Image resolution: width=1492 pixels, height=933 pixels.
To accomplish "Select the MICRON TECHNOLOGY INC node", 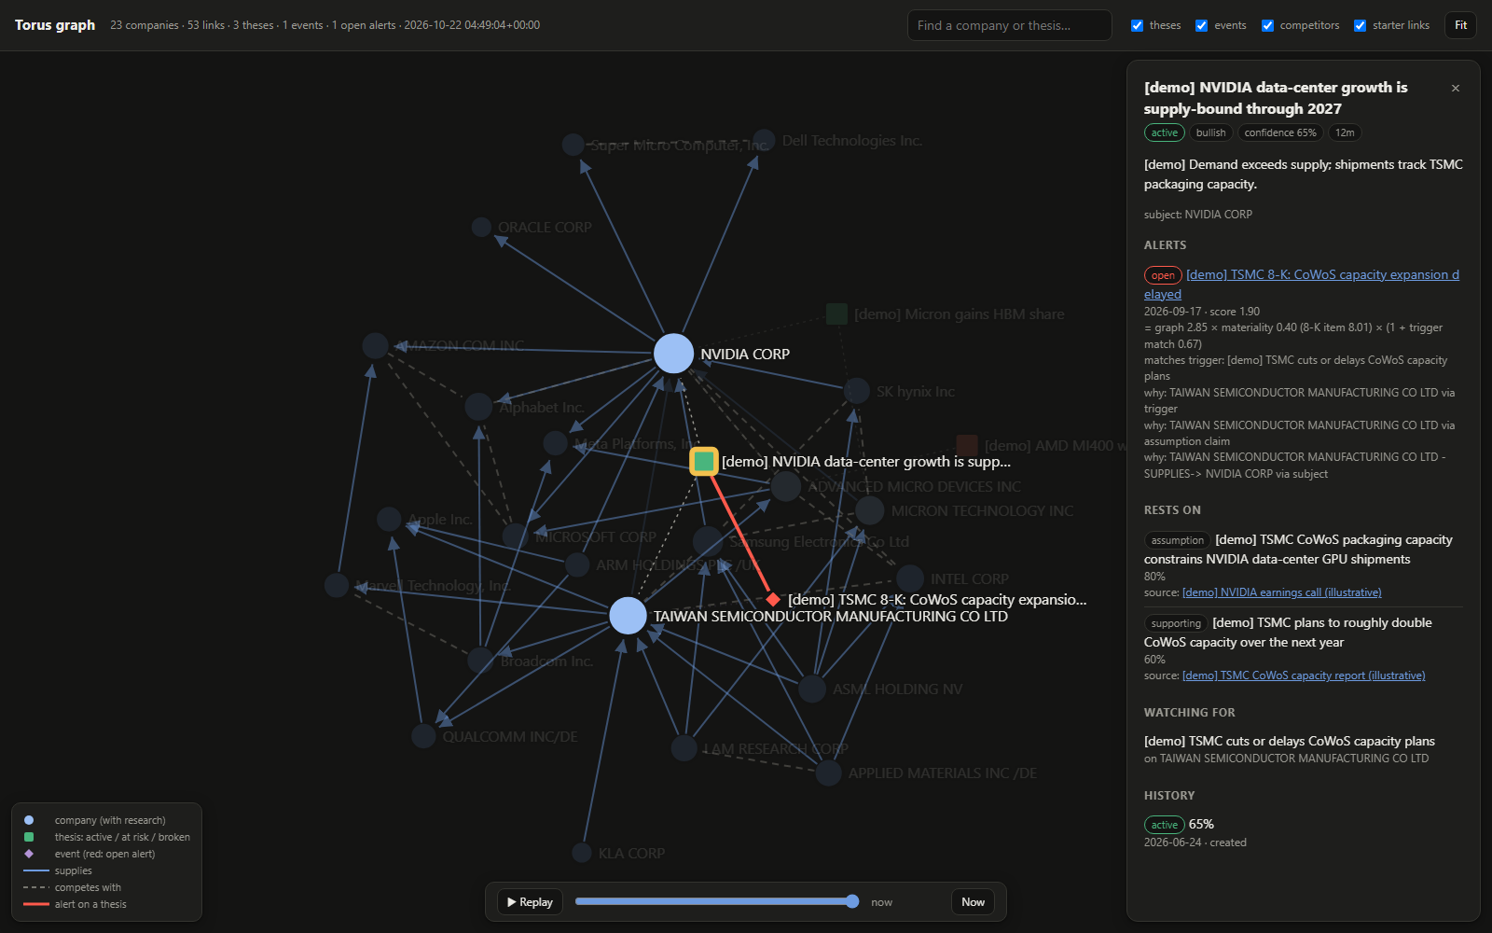I will (x=869, y=510).
